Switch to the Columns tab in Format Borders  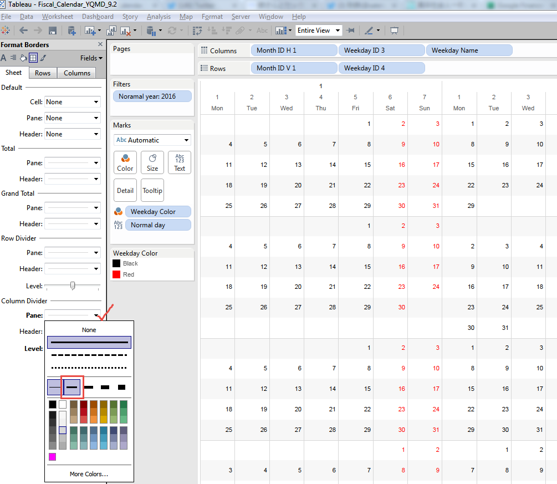(x=77, y=73)
